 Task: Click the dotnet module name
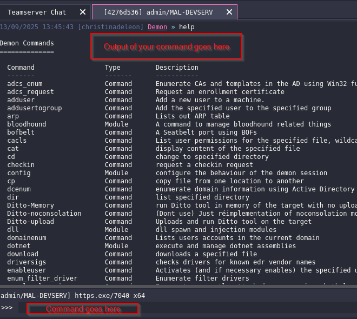tap(19, 246)
